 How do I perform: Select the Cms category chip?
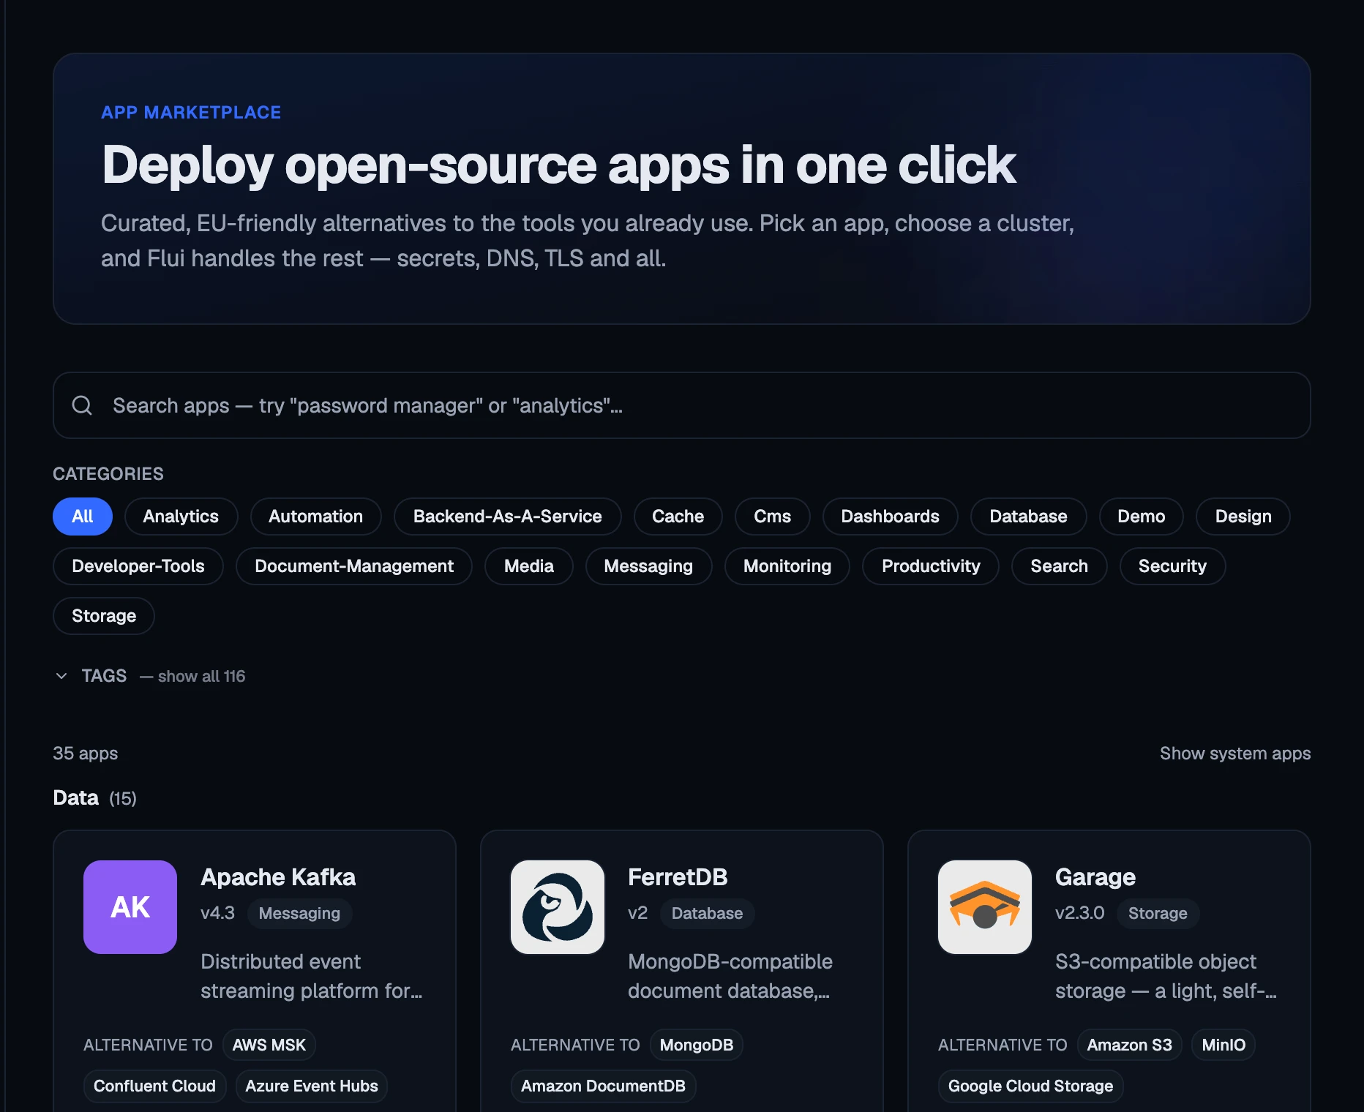(x=772, y=516)
